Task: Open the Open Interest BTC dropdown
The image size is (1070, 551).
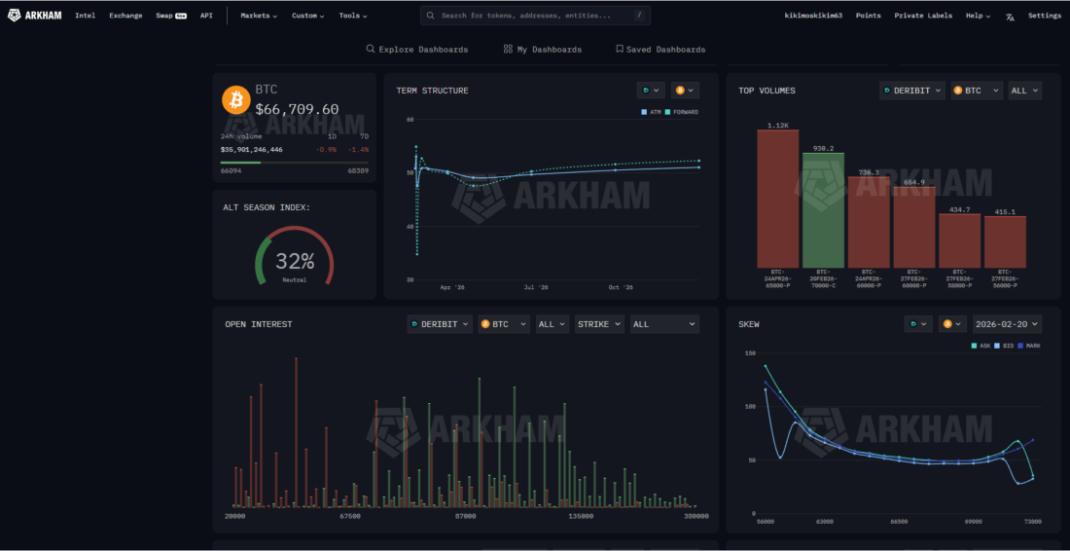Action: (x=504, y=324)
